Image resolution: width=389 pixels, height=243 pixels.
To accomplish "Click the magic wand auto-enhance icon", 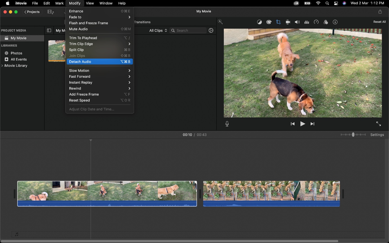I will [x=220, y=22].
